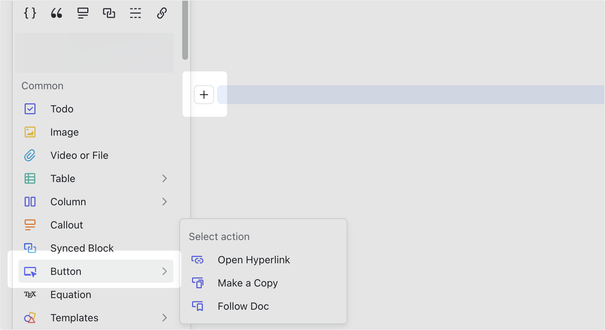Choose Image from the Common list
The width and height of the screenshot is (605, 330).
click(x=96, y=132)
